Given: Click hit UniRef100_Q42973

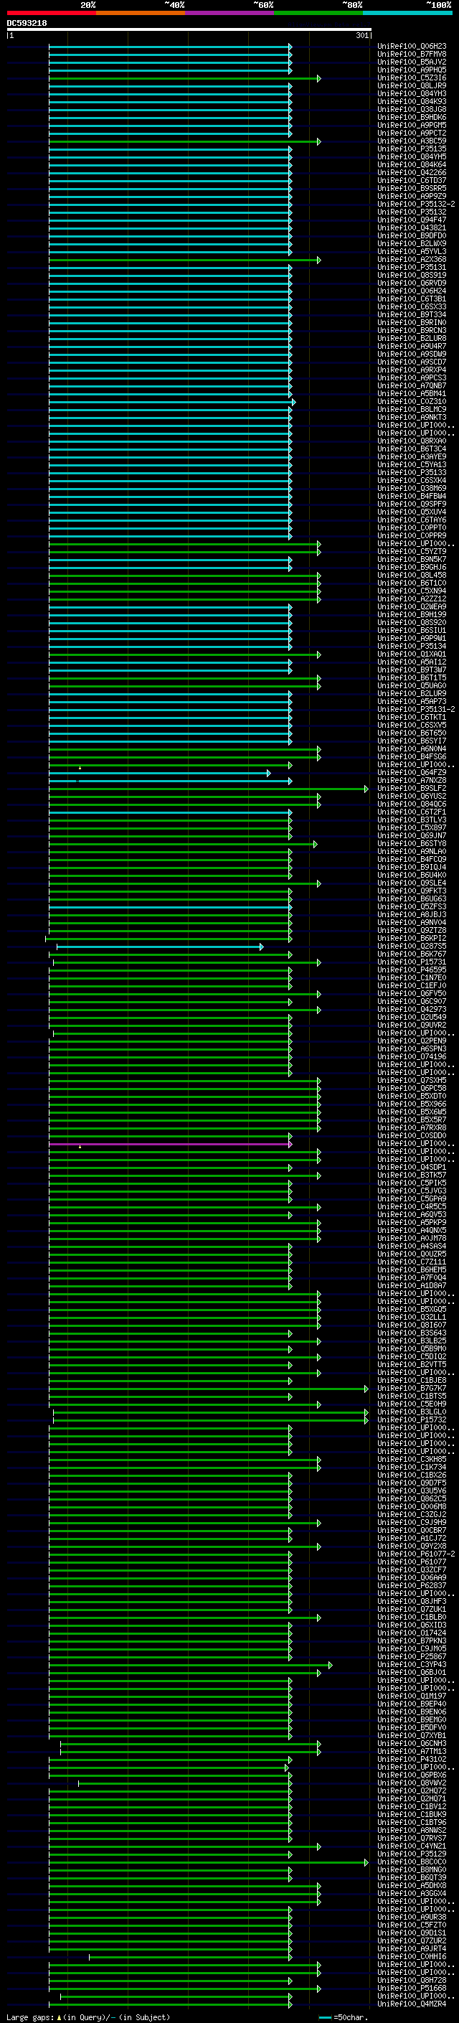Looking at the screenshot, I should pos(412,1010).
